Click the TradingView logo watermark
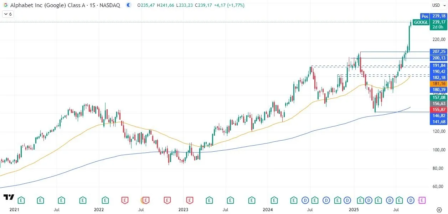 (10, 197)
